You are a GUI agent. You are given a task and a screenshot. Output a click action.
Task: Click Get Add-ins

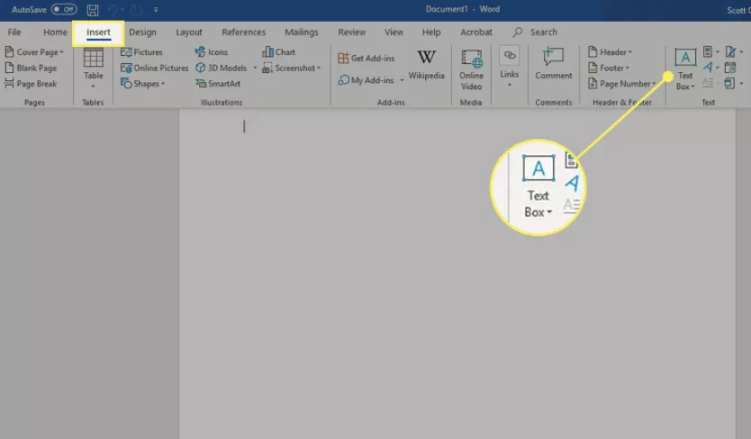(x=366, y=58)
